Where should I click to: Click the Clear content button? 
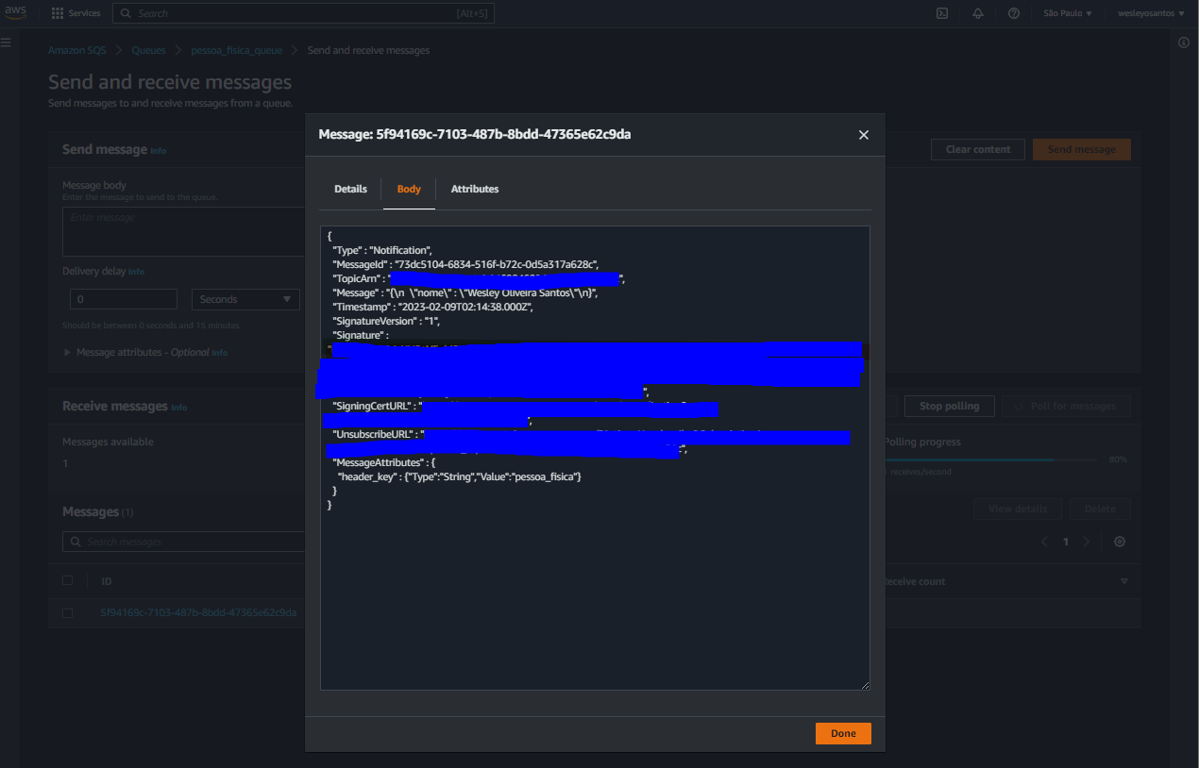click(978, 149)
